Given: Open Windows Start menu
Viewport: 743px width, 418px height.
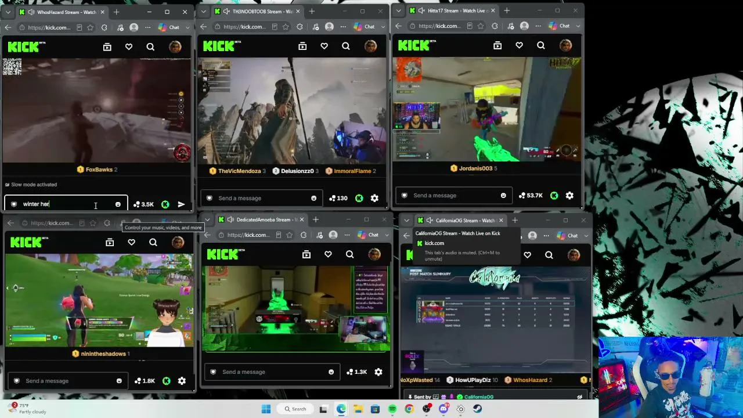Looking at the screenshot, I should 266,409.
